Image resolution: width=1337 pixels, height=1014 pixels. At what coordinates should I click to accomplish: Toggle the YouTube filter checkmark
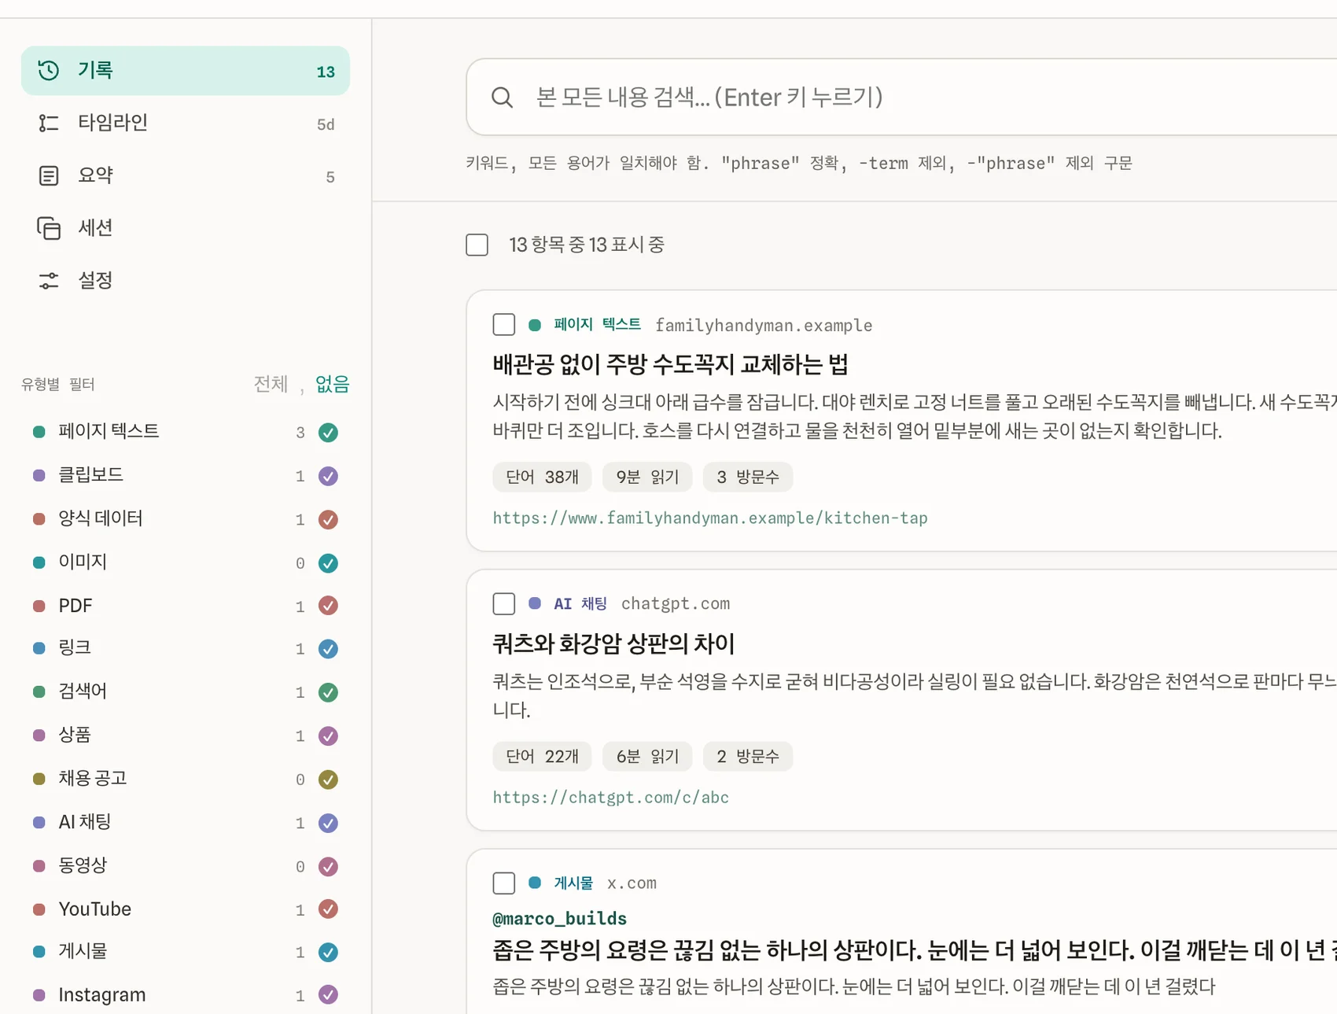pyautogui.click(x=328, y=909)
